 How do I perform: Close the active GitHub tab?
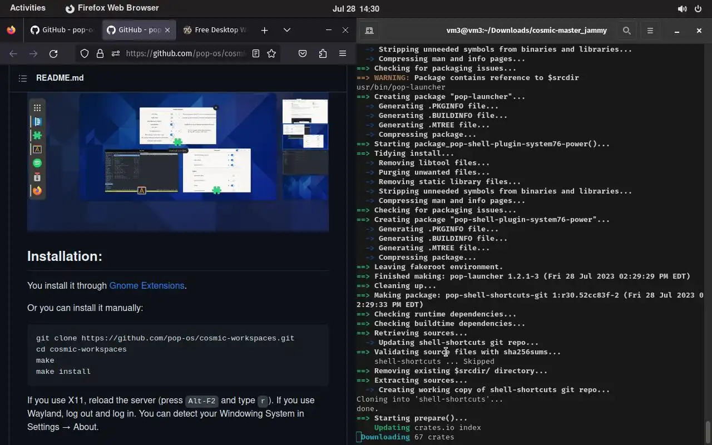(x=168, y=30)
